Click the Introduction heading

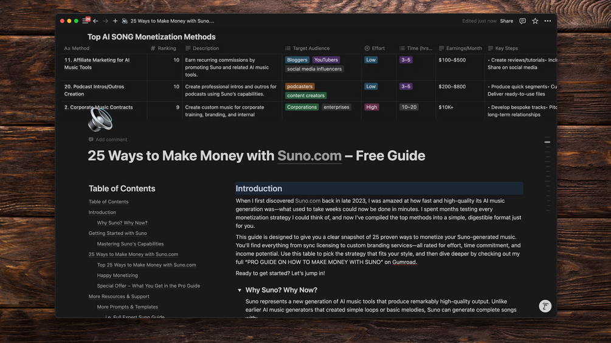point(259,189)
